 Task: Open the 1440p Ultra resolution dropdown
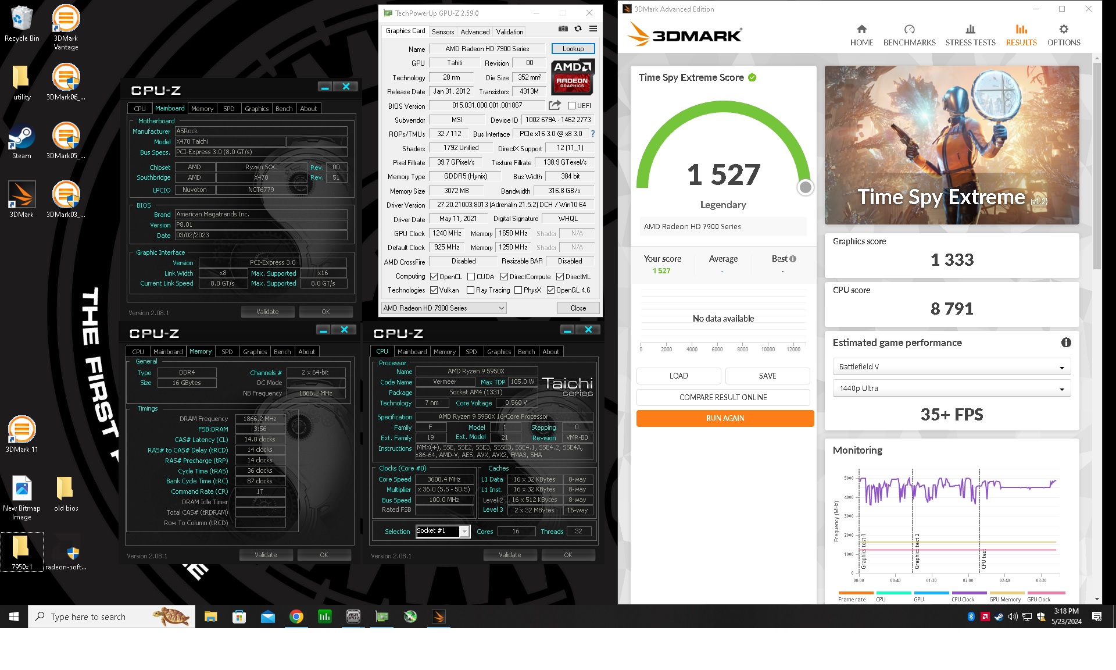(x=951, y=389)
